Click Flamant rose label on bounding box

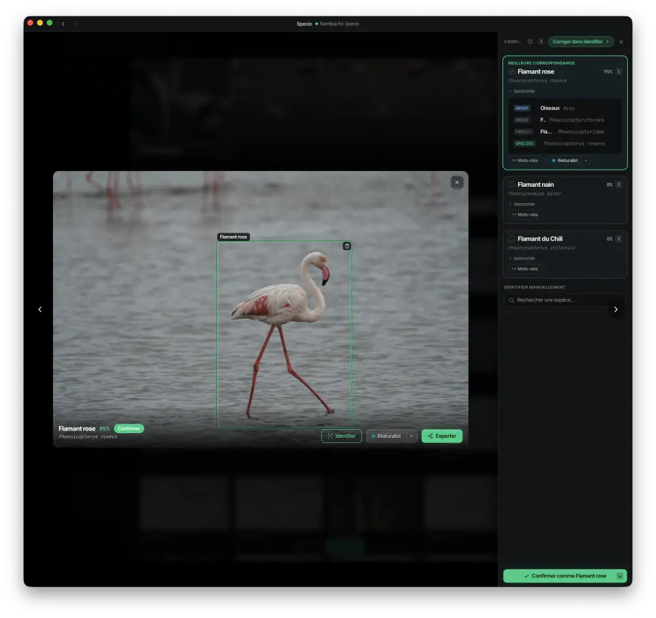[x=234, y=237]
